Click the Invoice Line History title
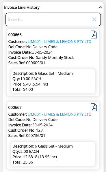 22,8
